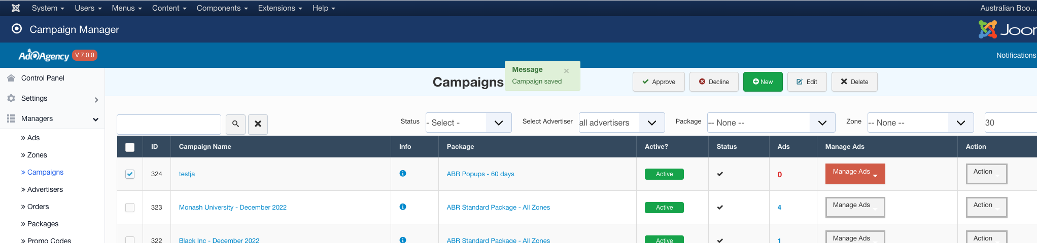1037x243 pixels.
Task: Click the Settings gear icon in sidebar
Action: [11, 98]
